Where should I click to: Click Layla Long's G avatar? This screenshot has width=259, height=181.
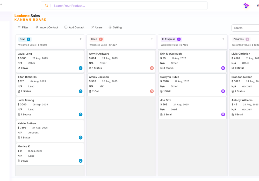pos(81,68)
